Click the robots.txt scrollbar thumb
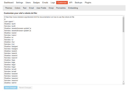Image resolution: width=130 pixels, height=93 pixels. pos(123,25)
